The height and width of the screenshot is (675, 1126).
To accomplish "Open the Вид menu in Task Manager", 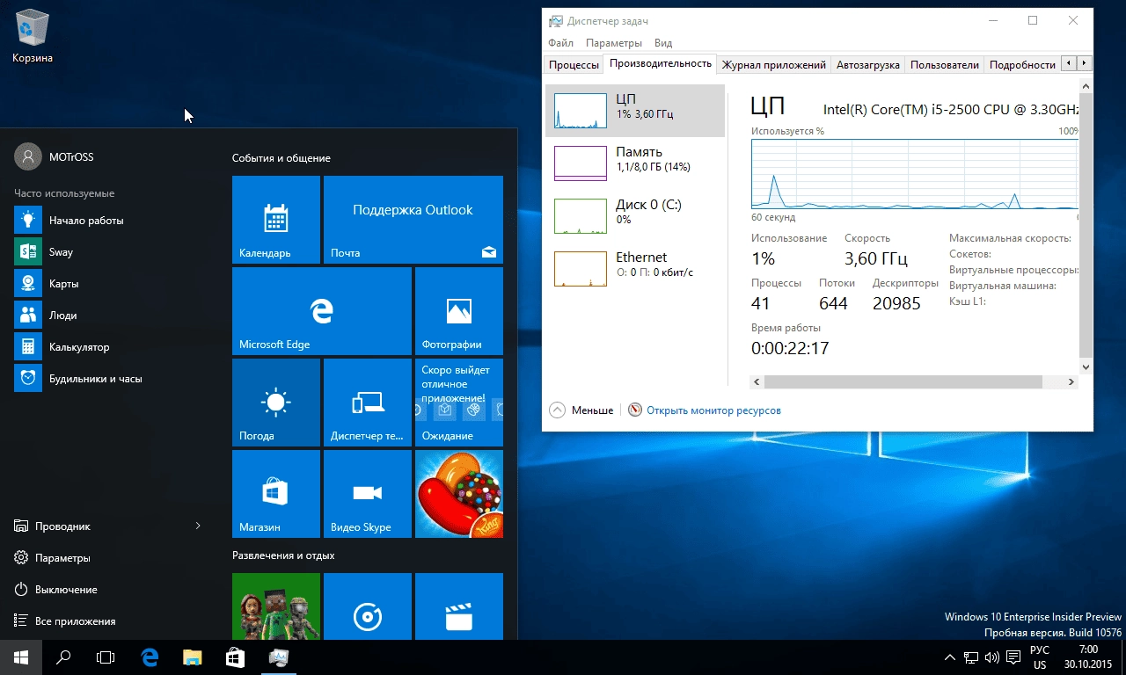I will coord(663,42).
